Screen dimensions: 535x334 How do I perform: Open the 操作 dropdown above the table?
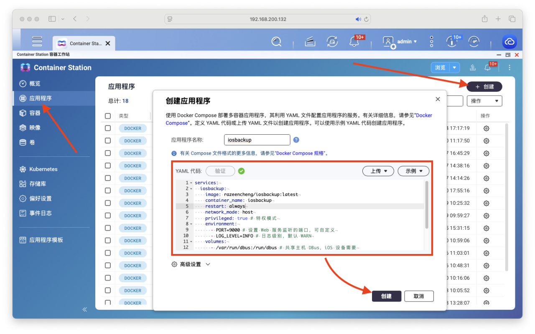(x=485, y=101)
